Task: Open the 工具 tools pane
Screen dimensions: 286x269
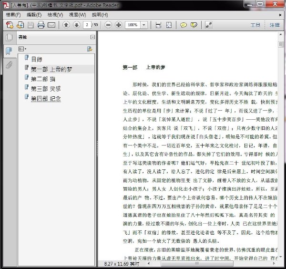Action: coord(255,25)
